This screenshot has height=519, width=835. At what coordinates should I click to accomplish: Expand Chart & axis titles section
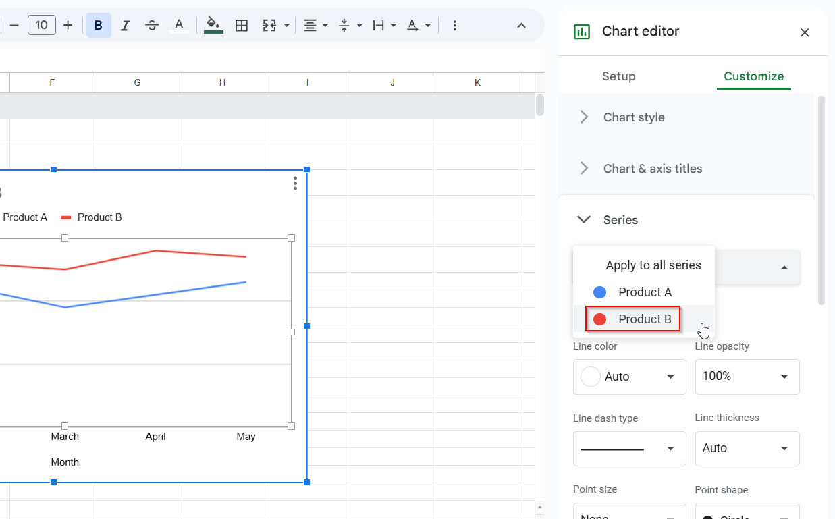coord(686,169)
